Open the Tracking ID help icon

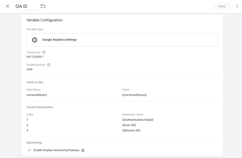click(44, 52)
